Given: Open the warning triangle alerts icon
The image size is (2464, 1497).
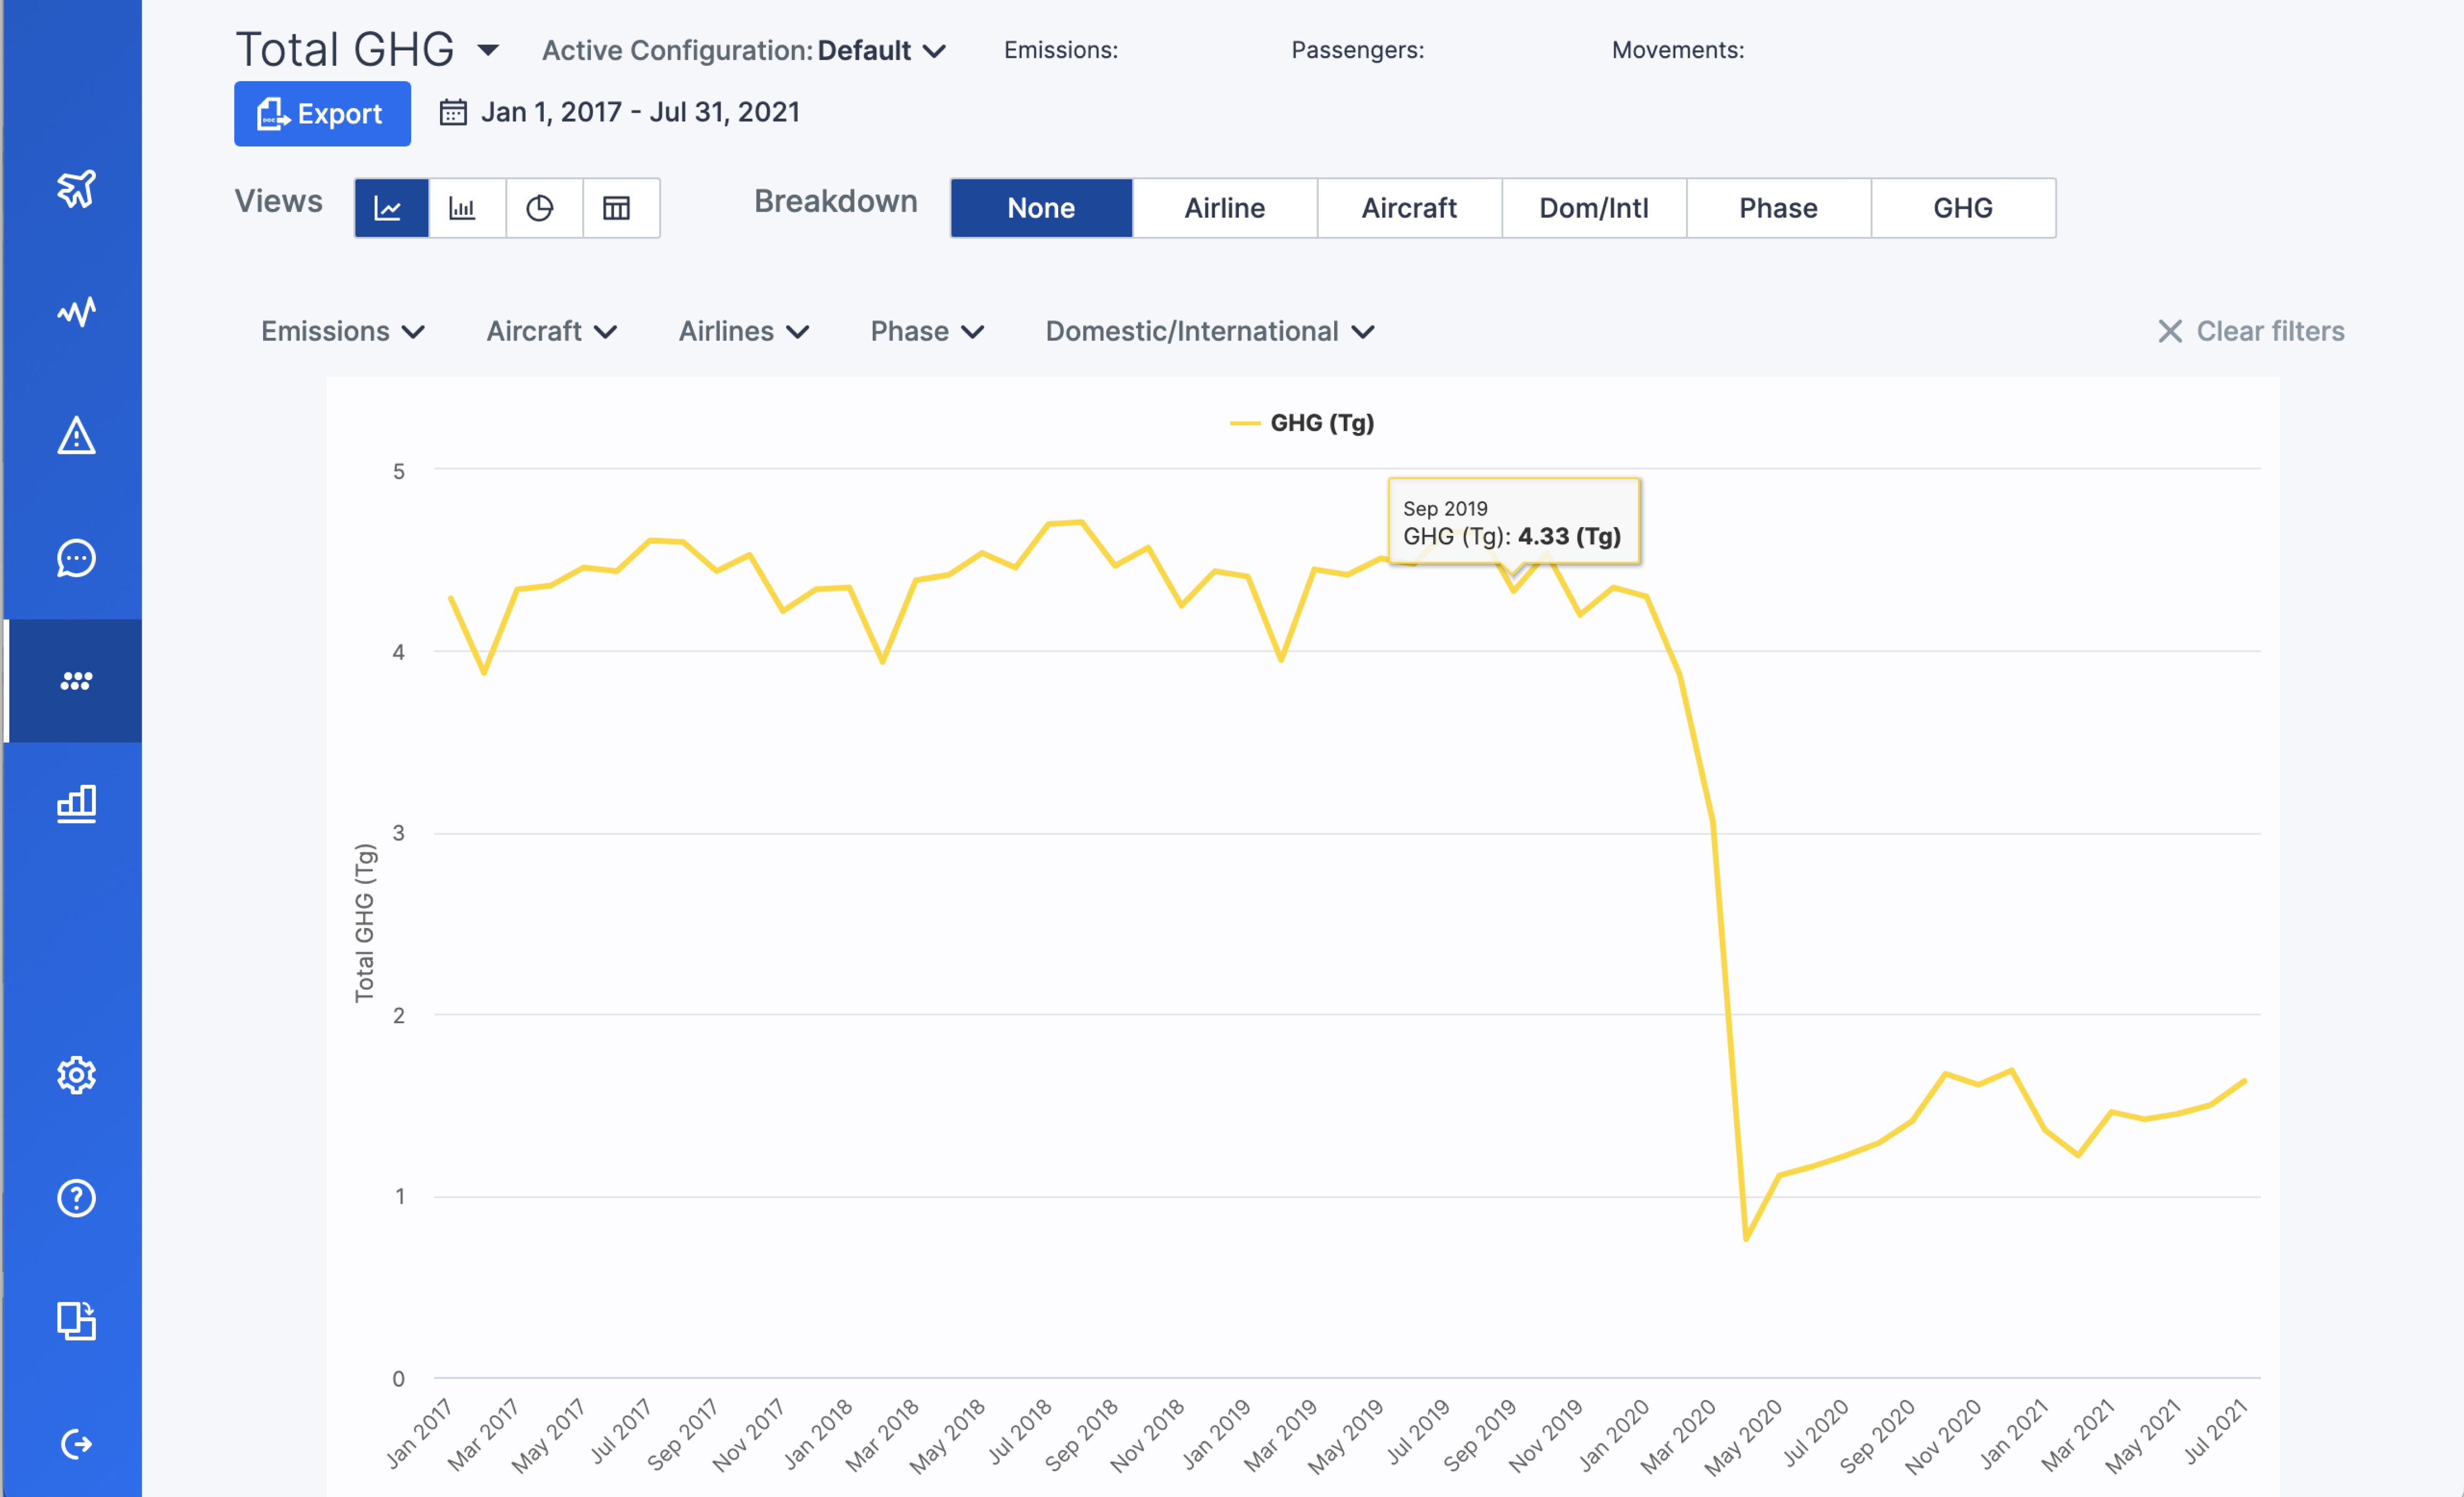Looking at the screenshot, I should tap(76, 436).
